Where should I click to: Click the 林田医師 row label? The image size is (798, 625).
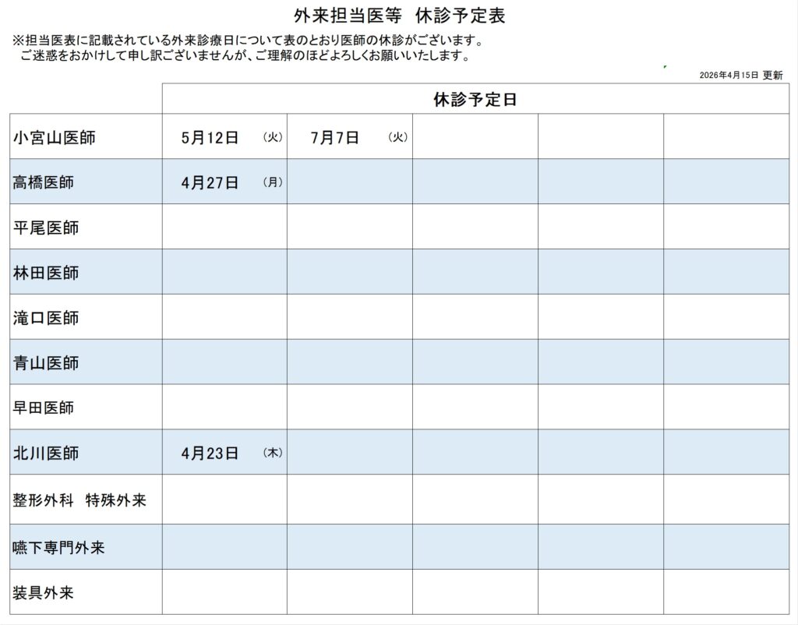[x=46, y=273]
